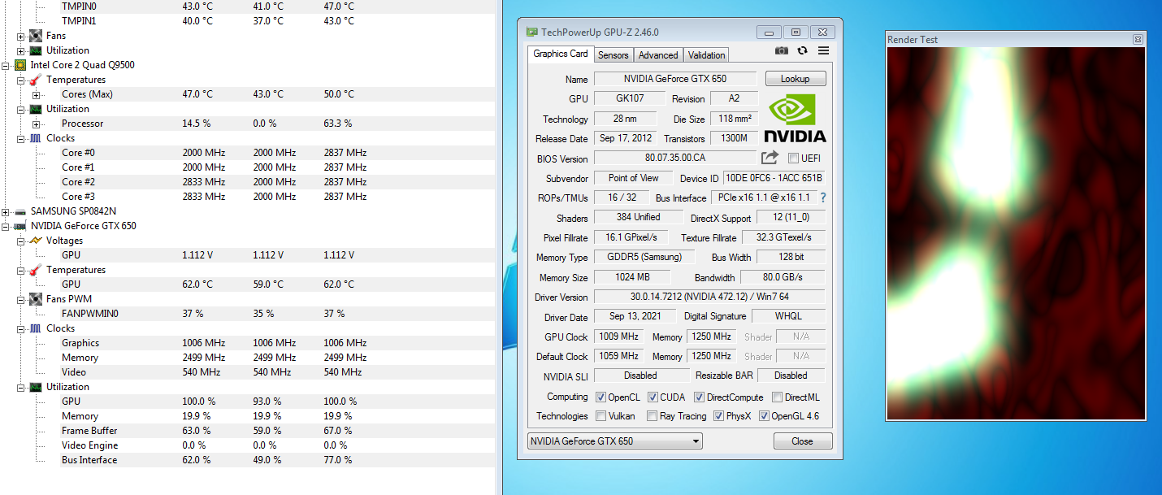
Task: Open the GPU-Z hamburger menu
Action: click(823, 50)
